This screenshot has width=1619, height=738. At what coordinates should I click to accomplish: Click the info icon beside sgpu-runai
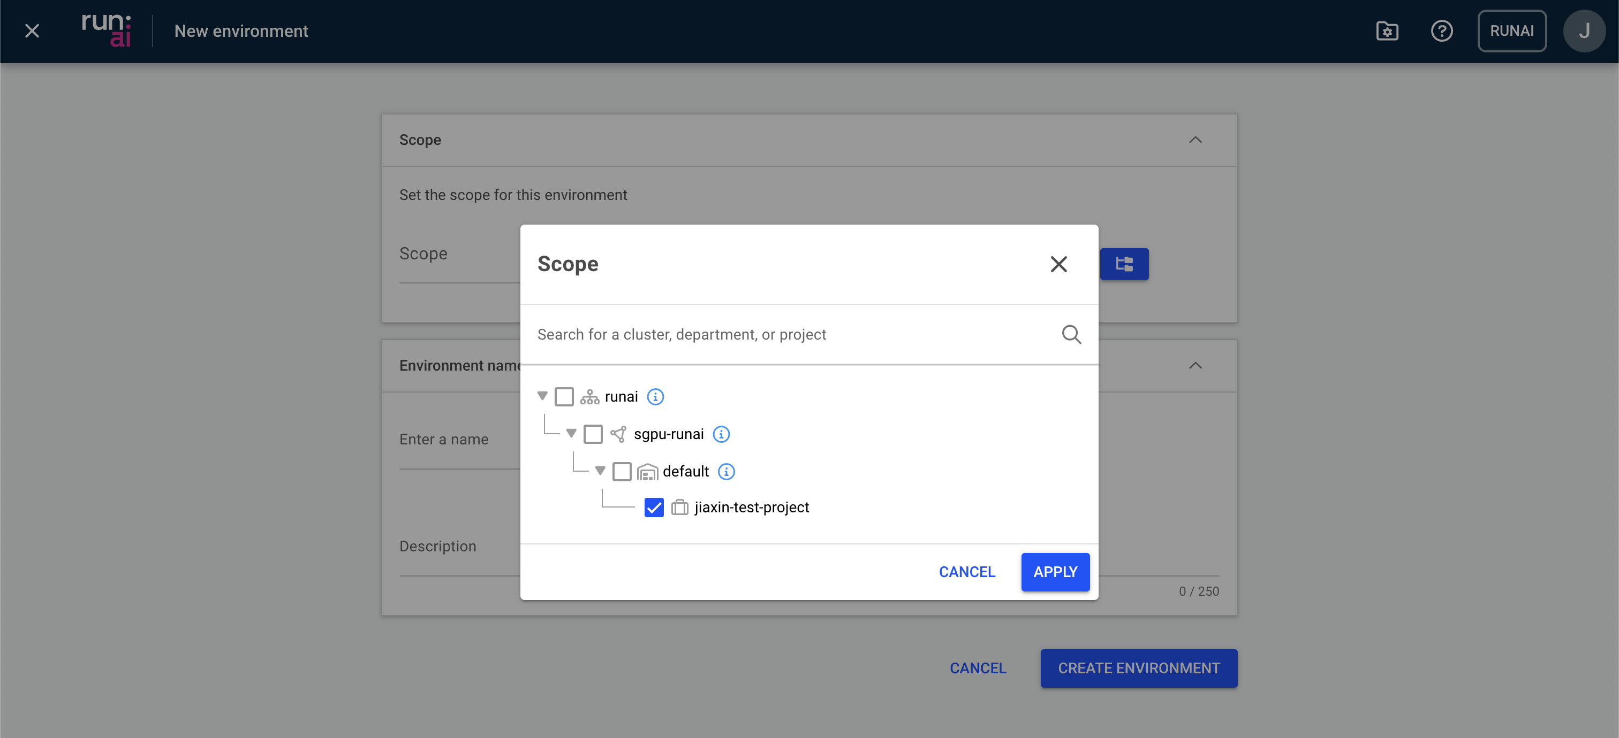721,434
